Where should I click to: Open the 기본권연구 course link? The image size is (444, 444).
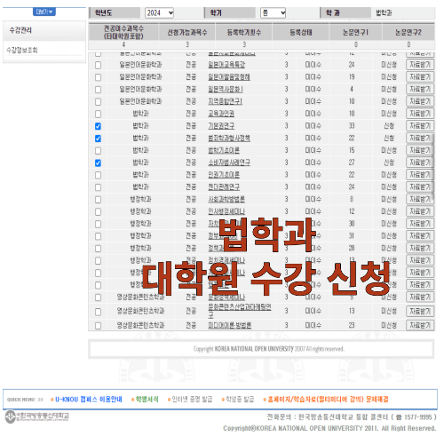click(221, 126)
